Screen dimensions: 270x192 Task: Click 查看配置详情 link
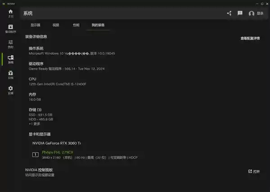[250, 38]
